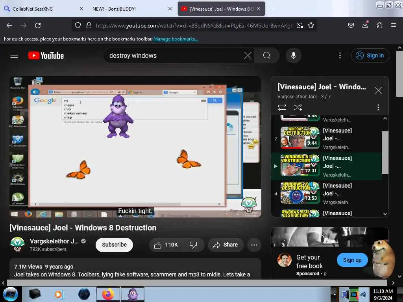This screenshot has width=403, height=302.
Task: Select Windows 8 Destruction playlist item
Action: point(326,166)
